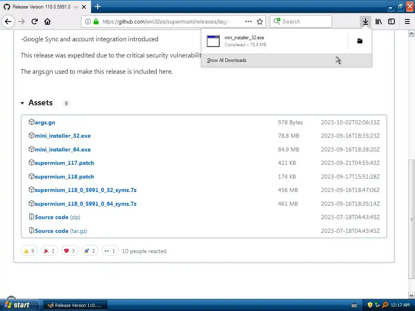Open new tab with plus button
Viewport: 415px width, 311px height.
pos(98,6)
